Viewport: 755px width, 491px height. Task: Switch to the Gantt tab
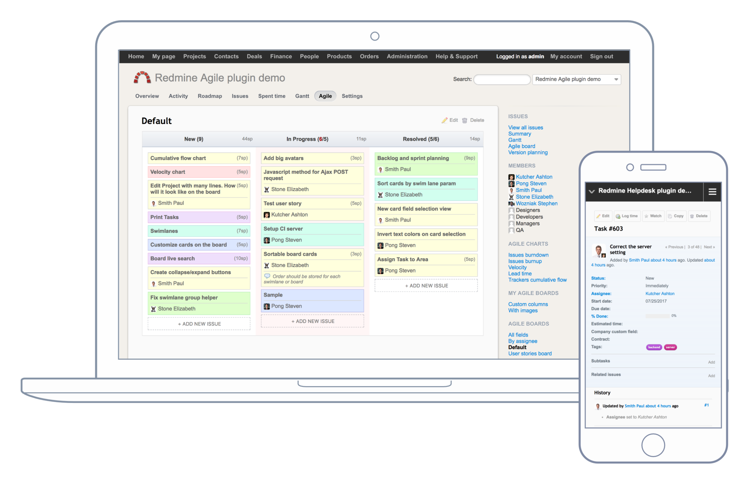click(x=302, y=96)
